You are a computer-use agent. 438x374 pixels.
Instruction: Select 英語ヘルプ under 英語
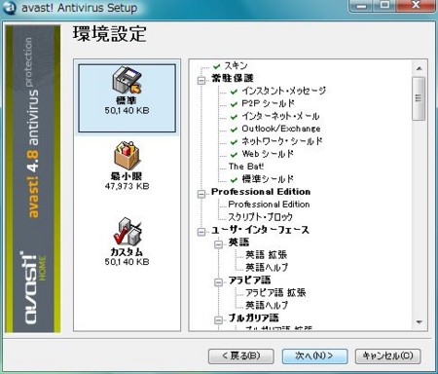point(267,268)
